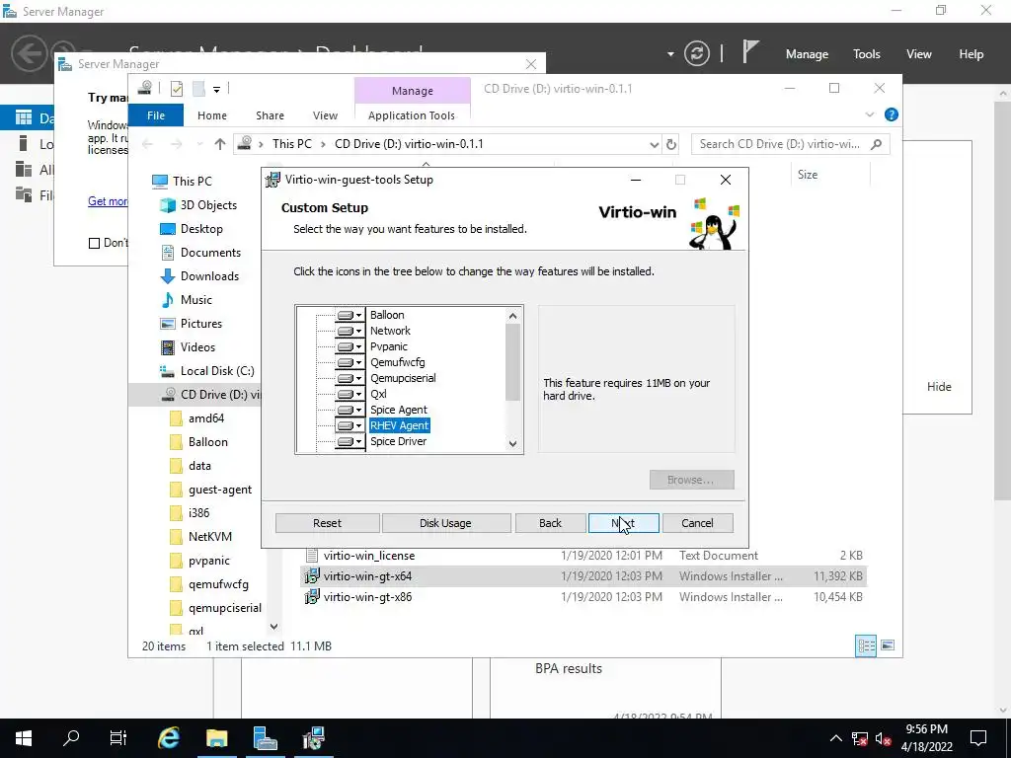Switch to large icons view icon

[888, 645]
